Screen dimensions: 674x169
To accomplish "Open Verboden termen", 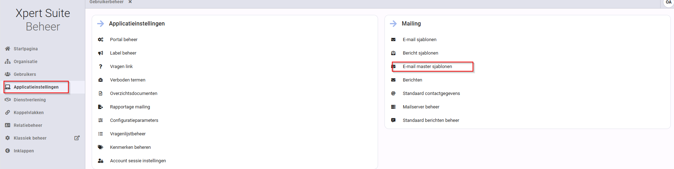I will coord(128,80).
